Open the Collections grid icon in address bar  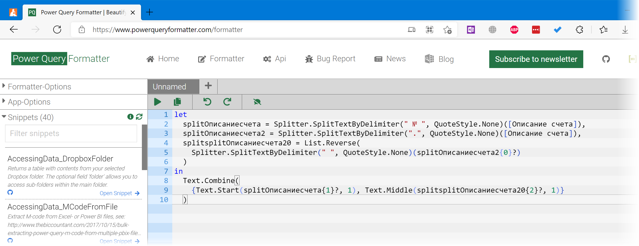pos(430,30)
